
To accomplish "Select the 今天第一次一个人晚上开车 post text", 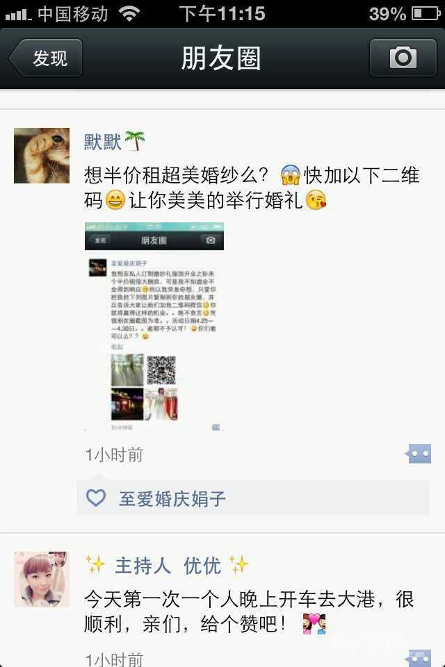I will coord(249,611).
